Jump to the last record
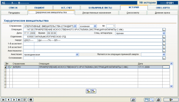179x102 pixels. pos(19,100)
